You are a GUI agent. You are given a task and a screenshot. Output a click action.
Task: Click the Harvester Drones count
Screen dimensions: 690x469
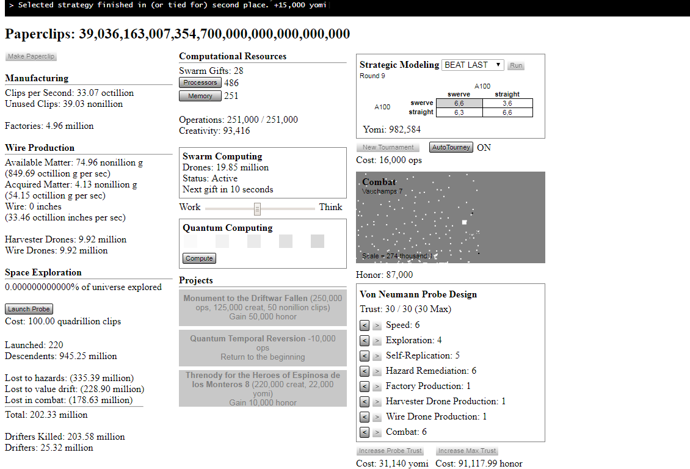click(x=65, y=239)
